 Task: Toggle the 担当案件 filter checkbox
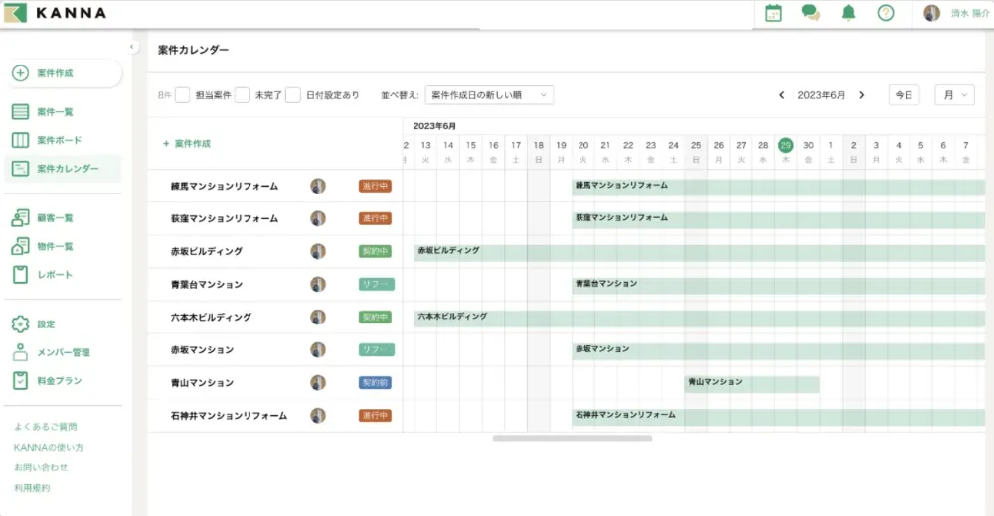pyautogui.click(x=183, y=95)
